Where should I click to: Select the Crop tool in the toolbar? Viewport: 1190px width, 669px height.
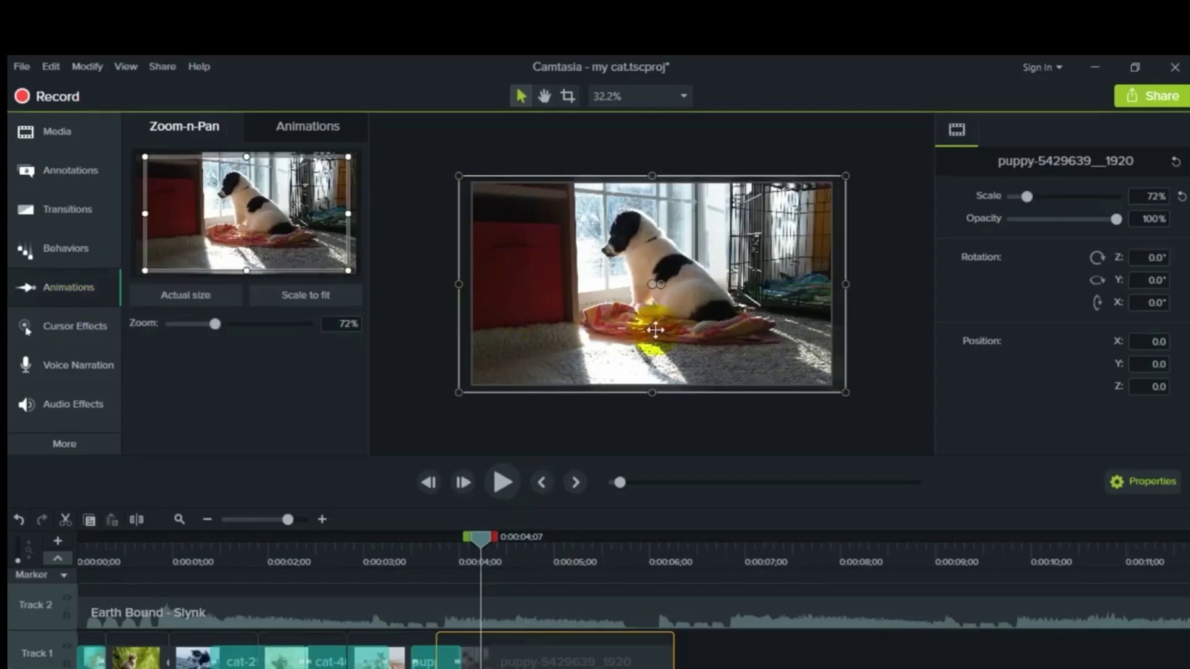coord(568,95)
